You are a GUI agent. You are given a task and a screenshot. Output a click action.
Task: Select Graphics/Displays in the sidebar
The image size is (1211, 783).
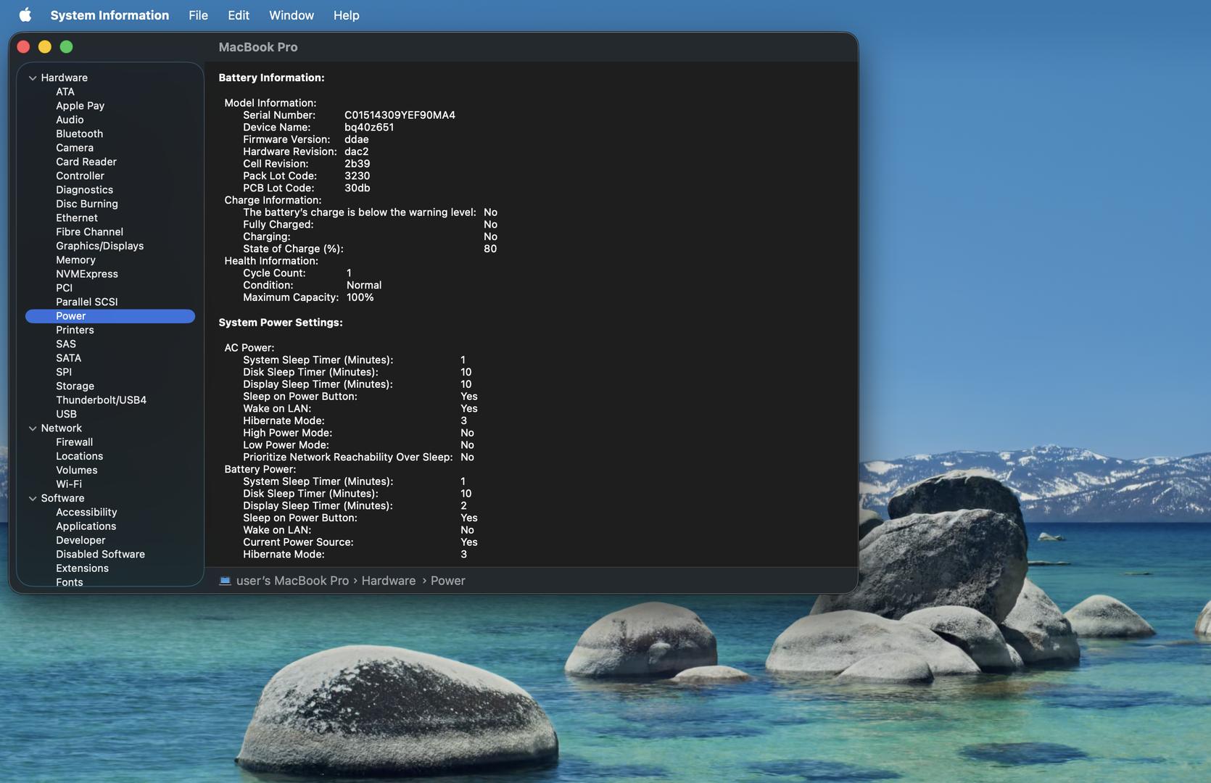pyautogui.click(x=99, y=246)
